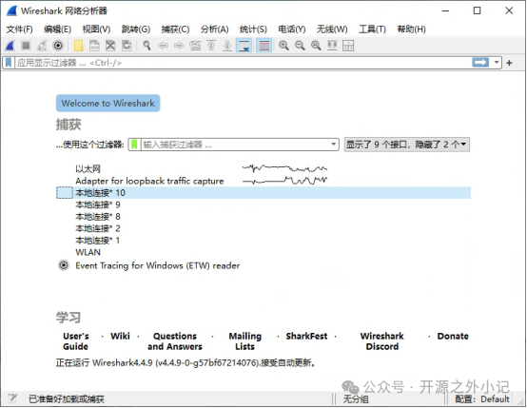Toggle auto-scroll during live capture
Viewport: 527px width, 408px height.
pyautogui.click(x=244, y=46)
